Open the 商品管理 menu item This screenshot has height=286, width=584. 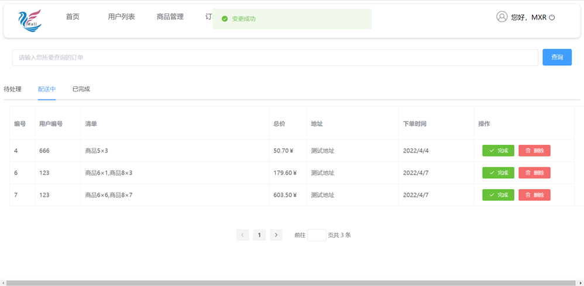[170, 17]
